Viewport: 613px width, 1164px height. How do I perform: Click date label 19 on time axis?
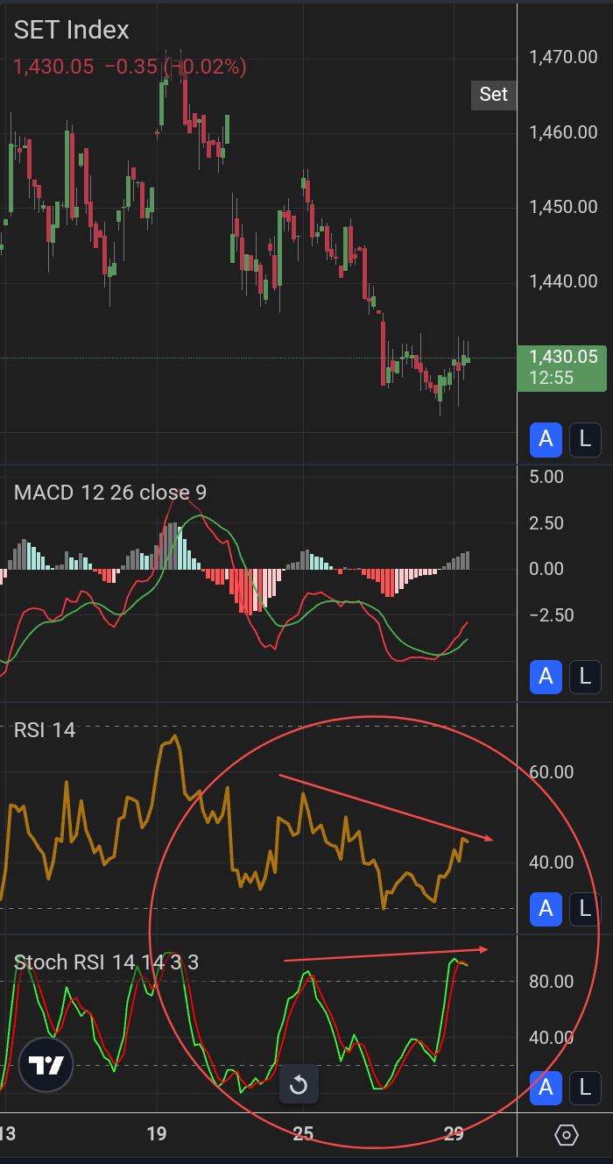click(x=156, y=1134)
